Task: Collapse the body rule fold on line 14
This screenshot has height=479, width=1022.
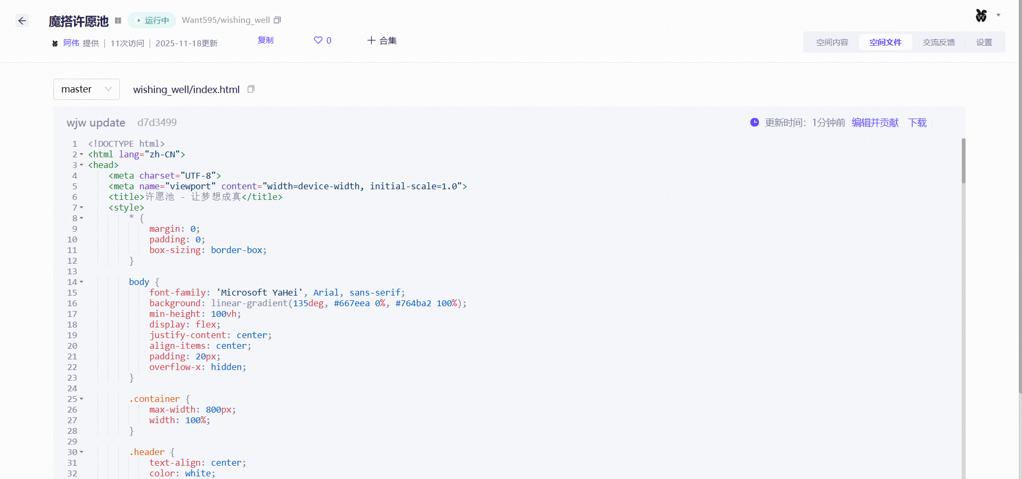Action: pyautogui.click(x=81, y=282)
